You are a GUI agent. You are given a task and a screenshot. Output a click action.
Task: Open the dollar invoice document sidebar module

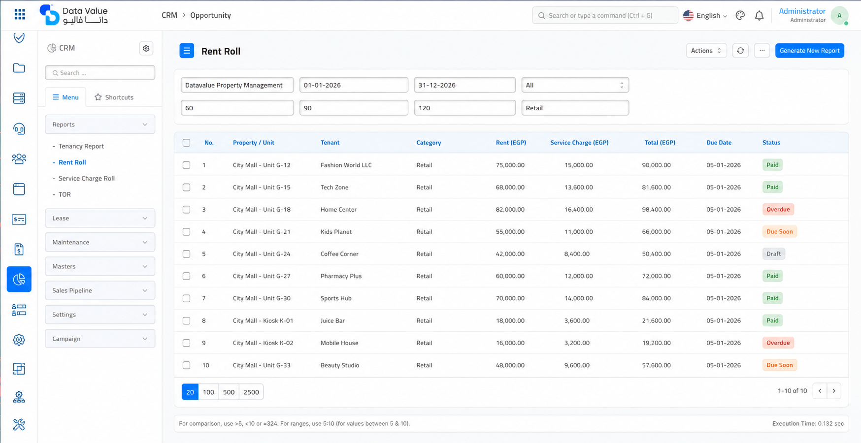tap(19, 250)
